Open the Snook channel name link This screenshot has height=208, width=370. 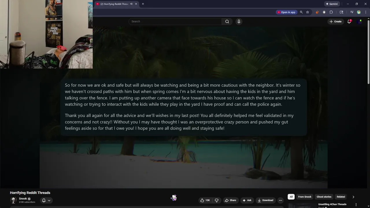[x=23, y=199]
